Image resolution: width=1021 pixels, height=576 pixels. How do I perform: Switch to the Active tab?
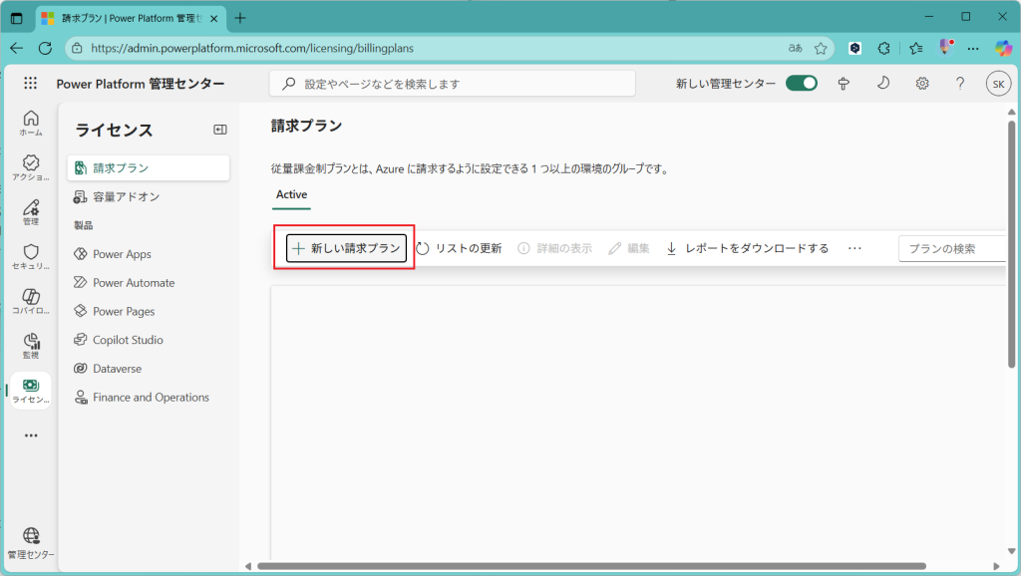tap(291, 194)
